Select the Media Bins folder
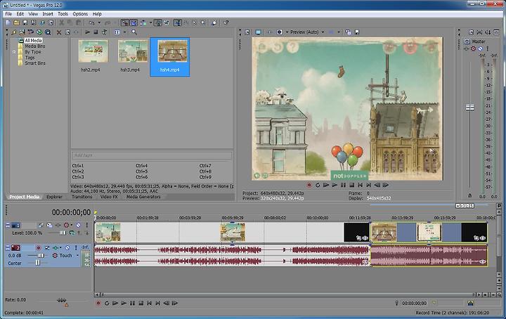The width and height of the screenshot is (506, 319). [x=35, y=46]
